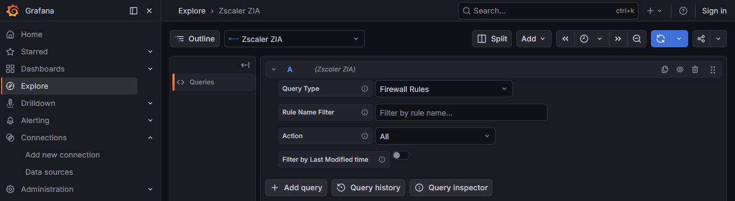Image resolution: width=735 pixels, height=201 pixels.
Task: Open Starred in the sidebar
Action: [34, 52]
